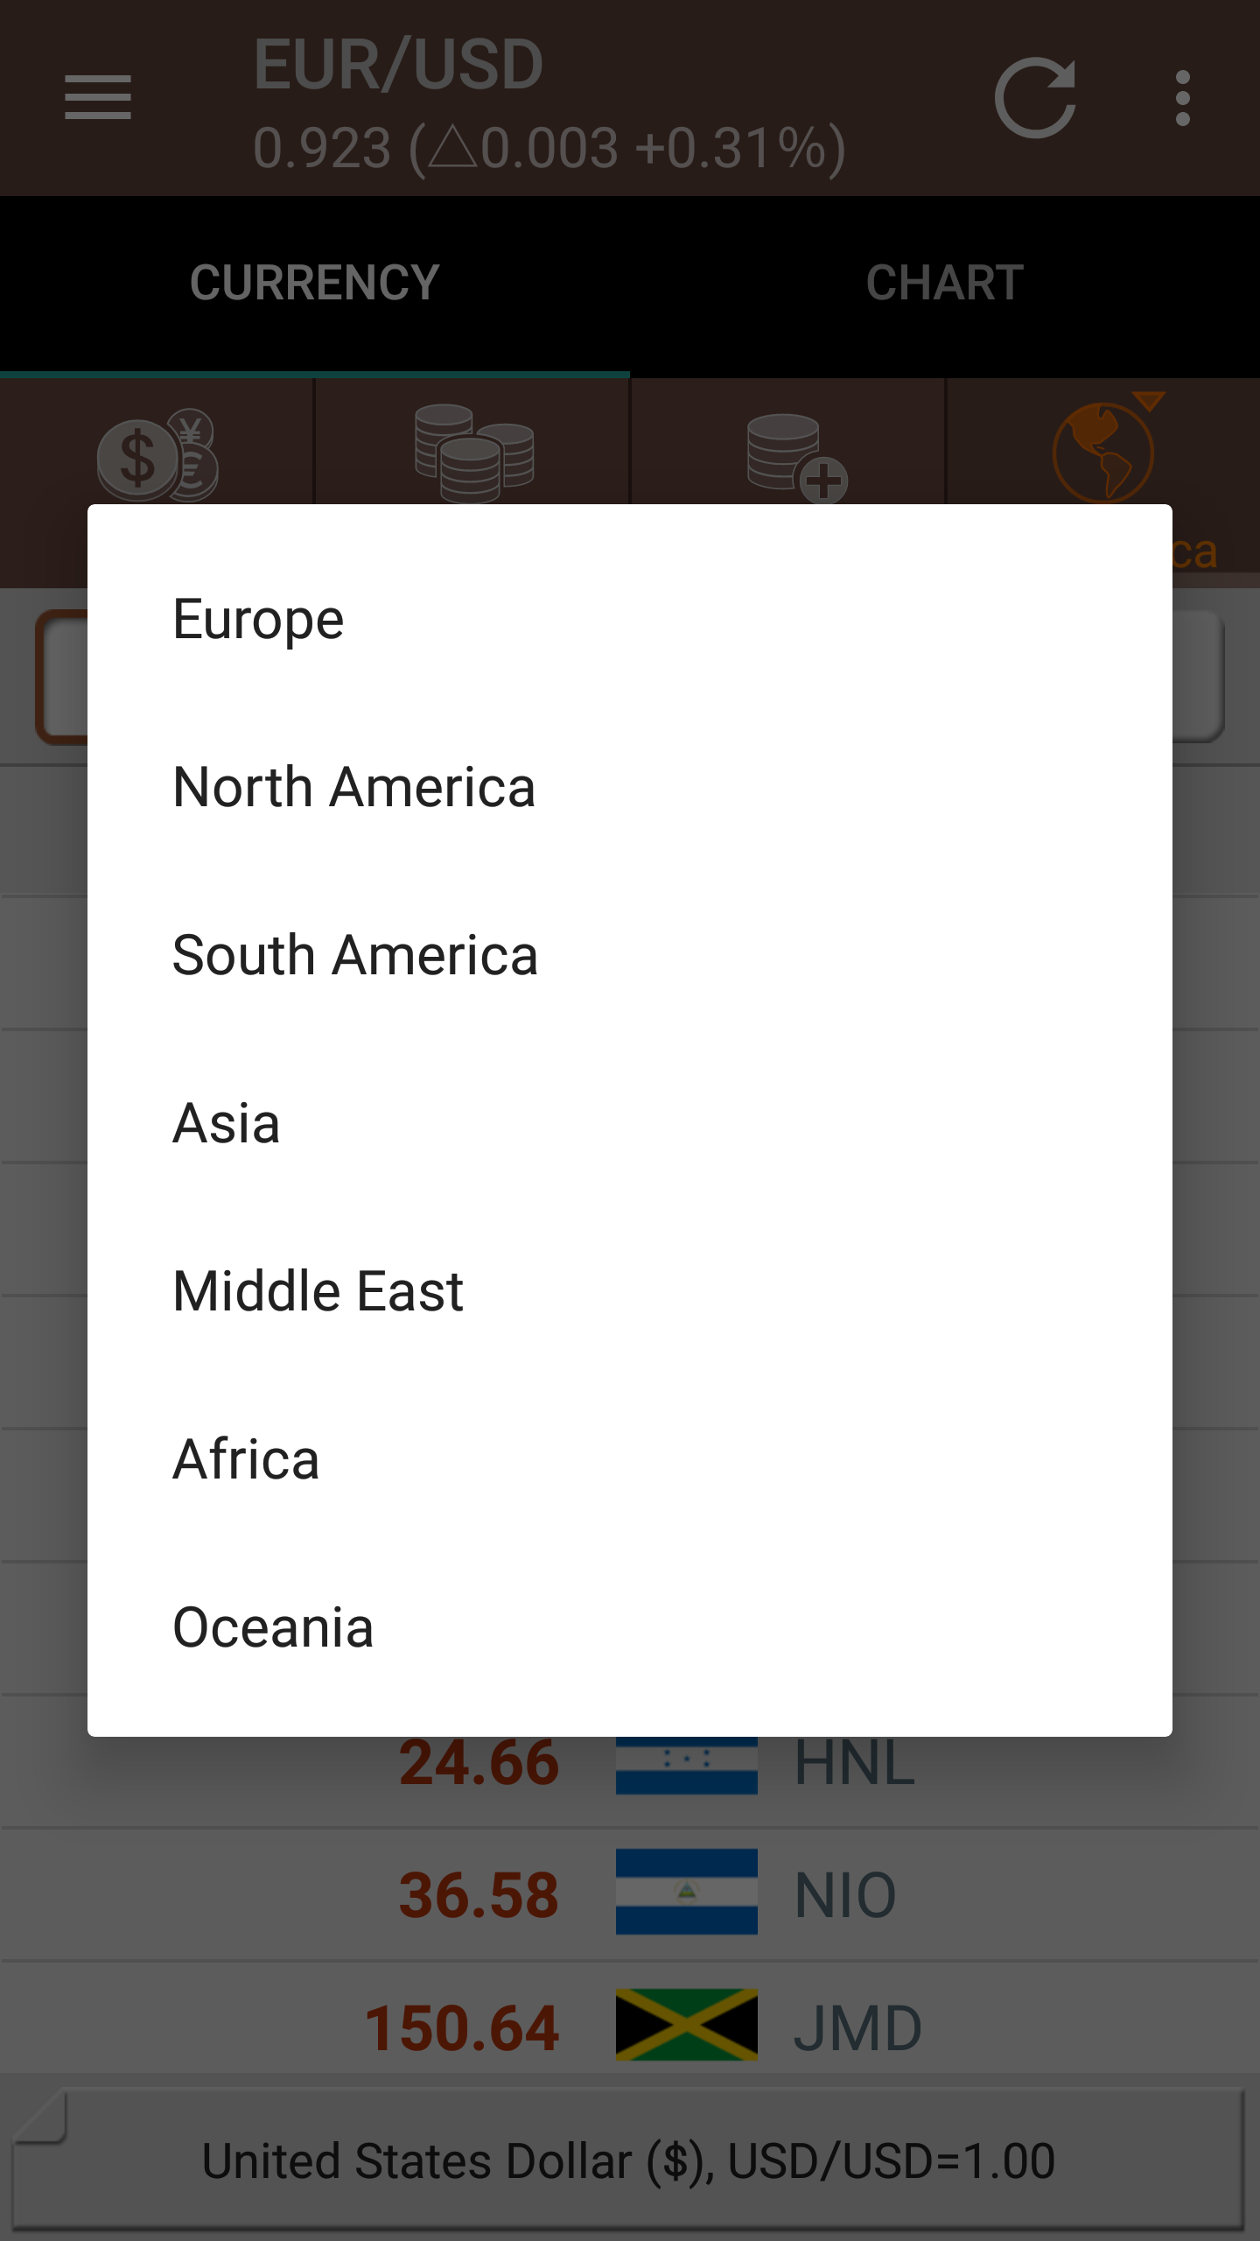This screenshot has width=1260, height=2241.
Task: Switch to the CHART tab
Action: click(x=945, y=284)
